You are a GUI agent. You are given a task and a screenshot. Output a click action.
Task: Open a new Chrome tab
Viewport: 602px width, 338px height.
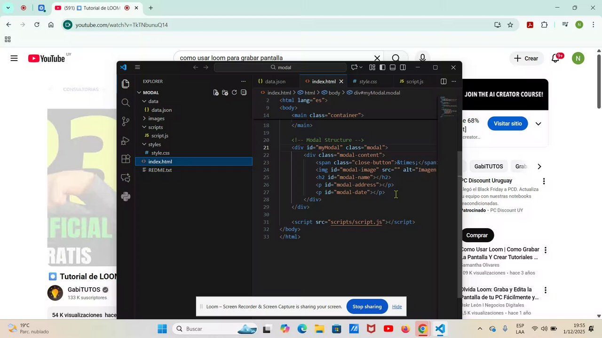(150, 8)
